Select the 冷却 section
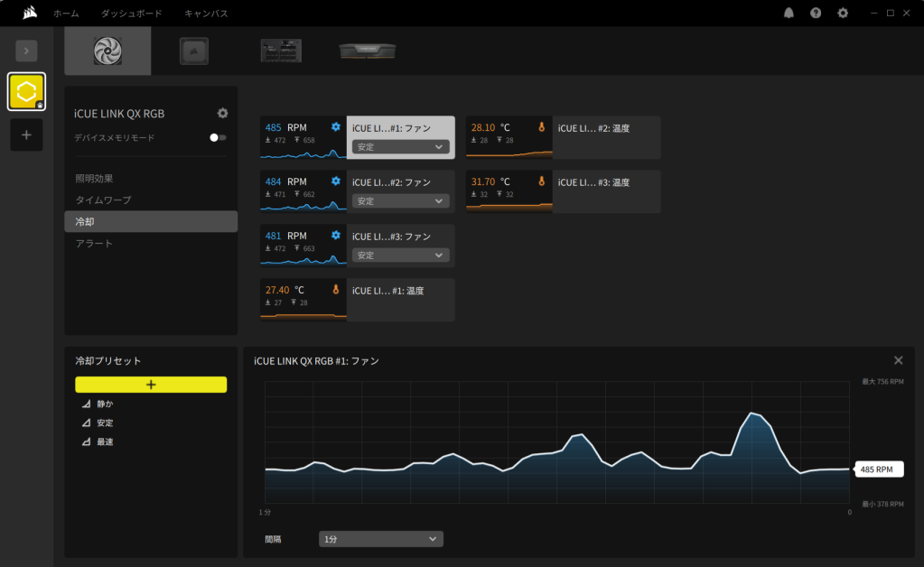 pyautogui.click(x=151, y=221)
